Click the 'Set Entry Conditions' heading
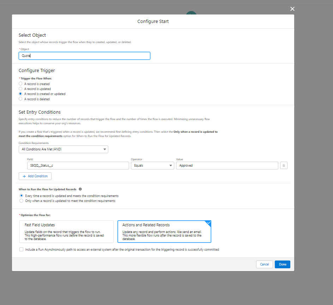333x305 pixels. 40,112
